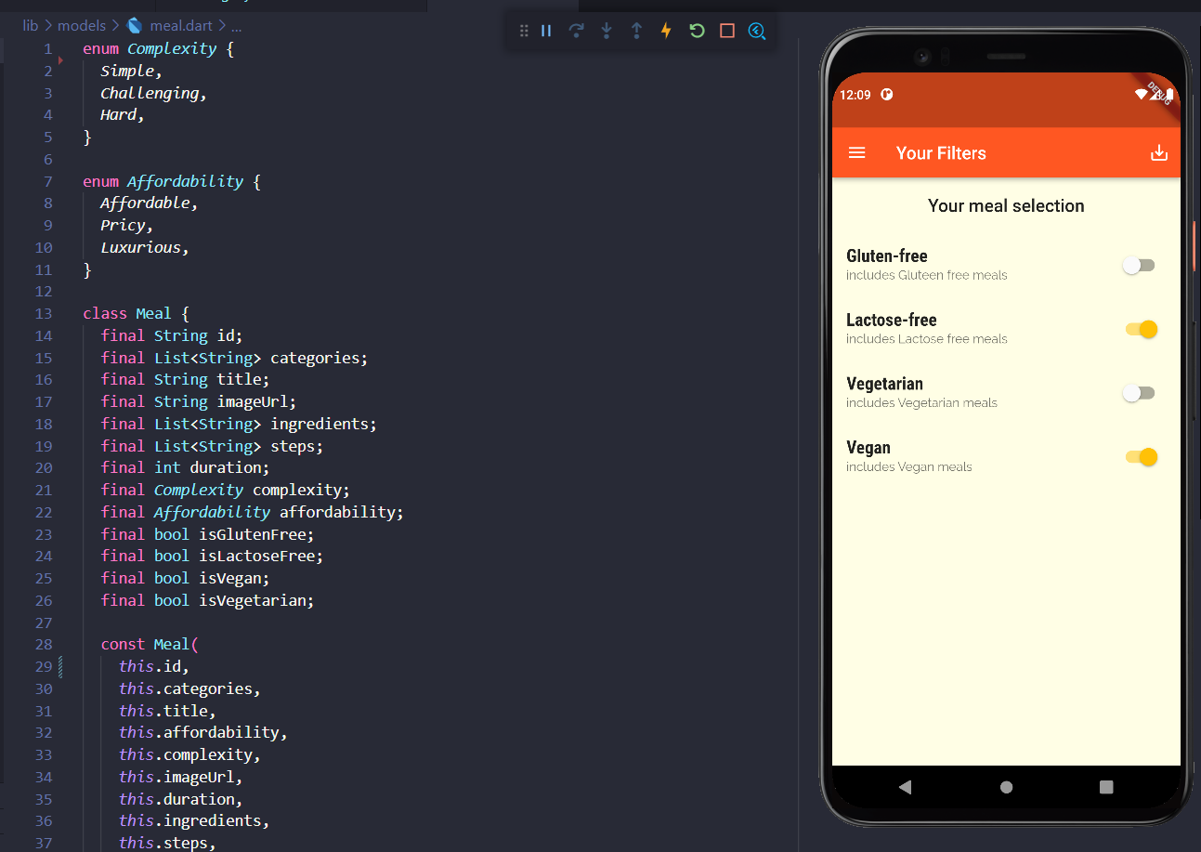The width and height of the screenshot is (1201, 852).
Task: Open Flutter DevTools via the magnifier icon
Action: click(x=757, y=31)
